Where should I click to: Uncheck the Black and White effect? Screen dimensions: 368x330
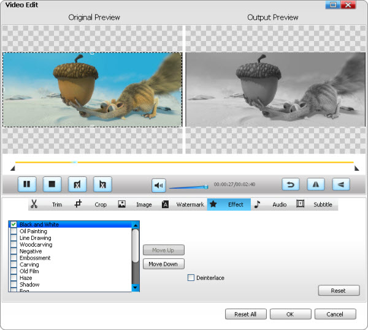click(x=13, y=224)
